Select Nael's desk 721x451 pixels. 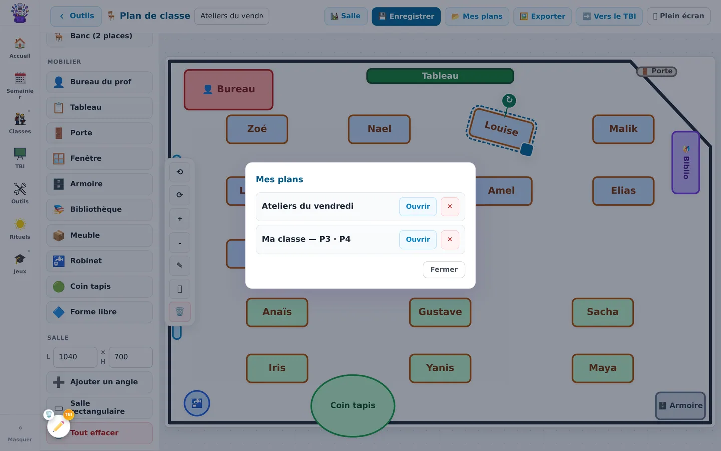[379, 129]
